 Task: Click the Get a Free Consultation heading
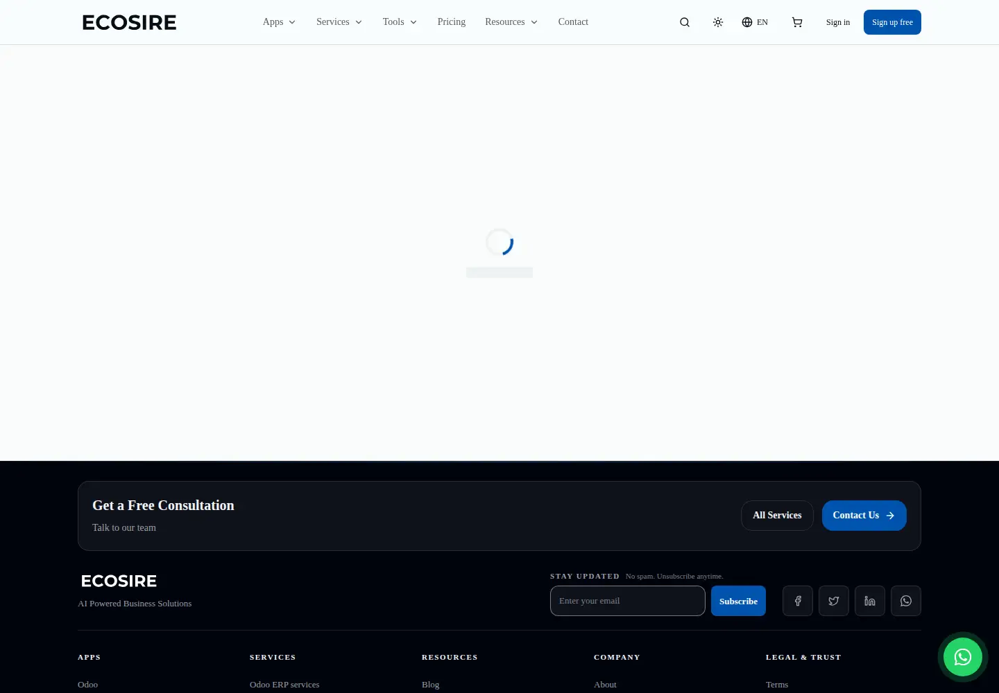pos(163,505)
